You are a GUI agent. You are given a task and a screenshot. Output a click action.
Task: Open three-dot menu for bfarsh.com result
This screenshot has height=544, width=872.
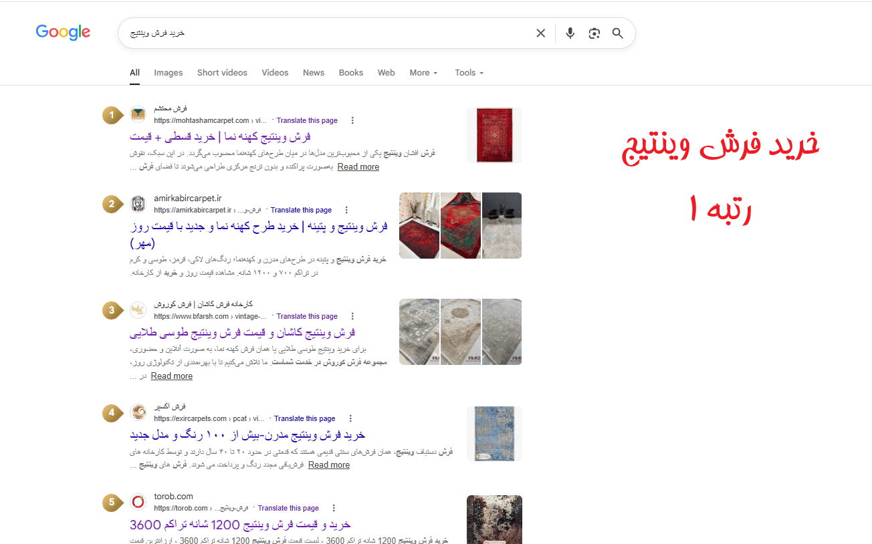click(x=352, y=316)
